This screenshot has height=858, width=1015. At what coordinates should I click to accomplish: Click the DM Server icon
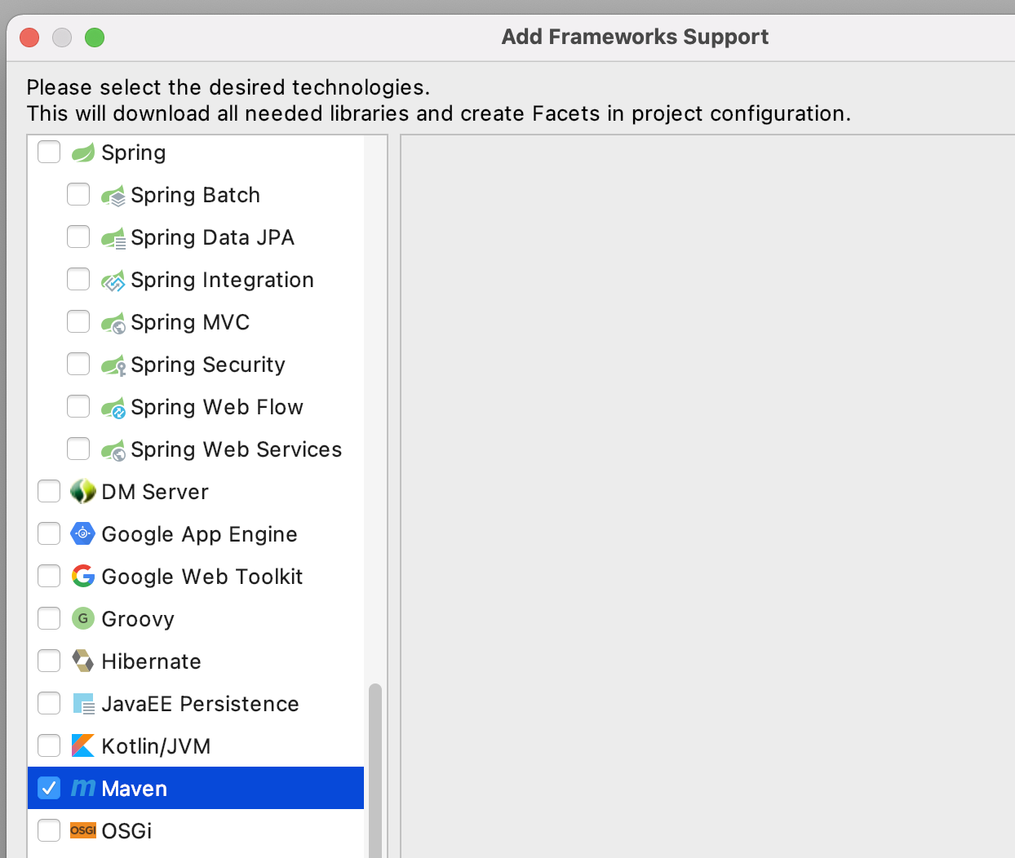tap(83, 492)
